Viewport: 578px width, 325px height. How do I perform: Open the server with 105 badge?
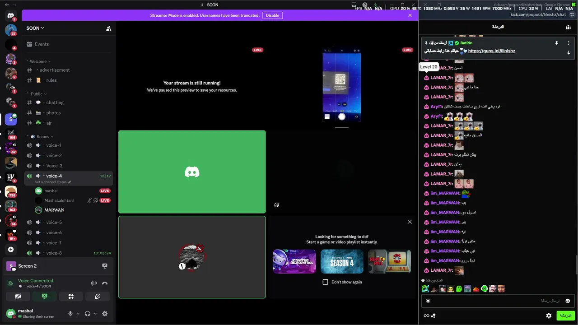[11, 134]
